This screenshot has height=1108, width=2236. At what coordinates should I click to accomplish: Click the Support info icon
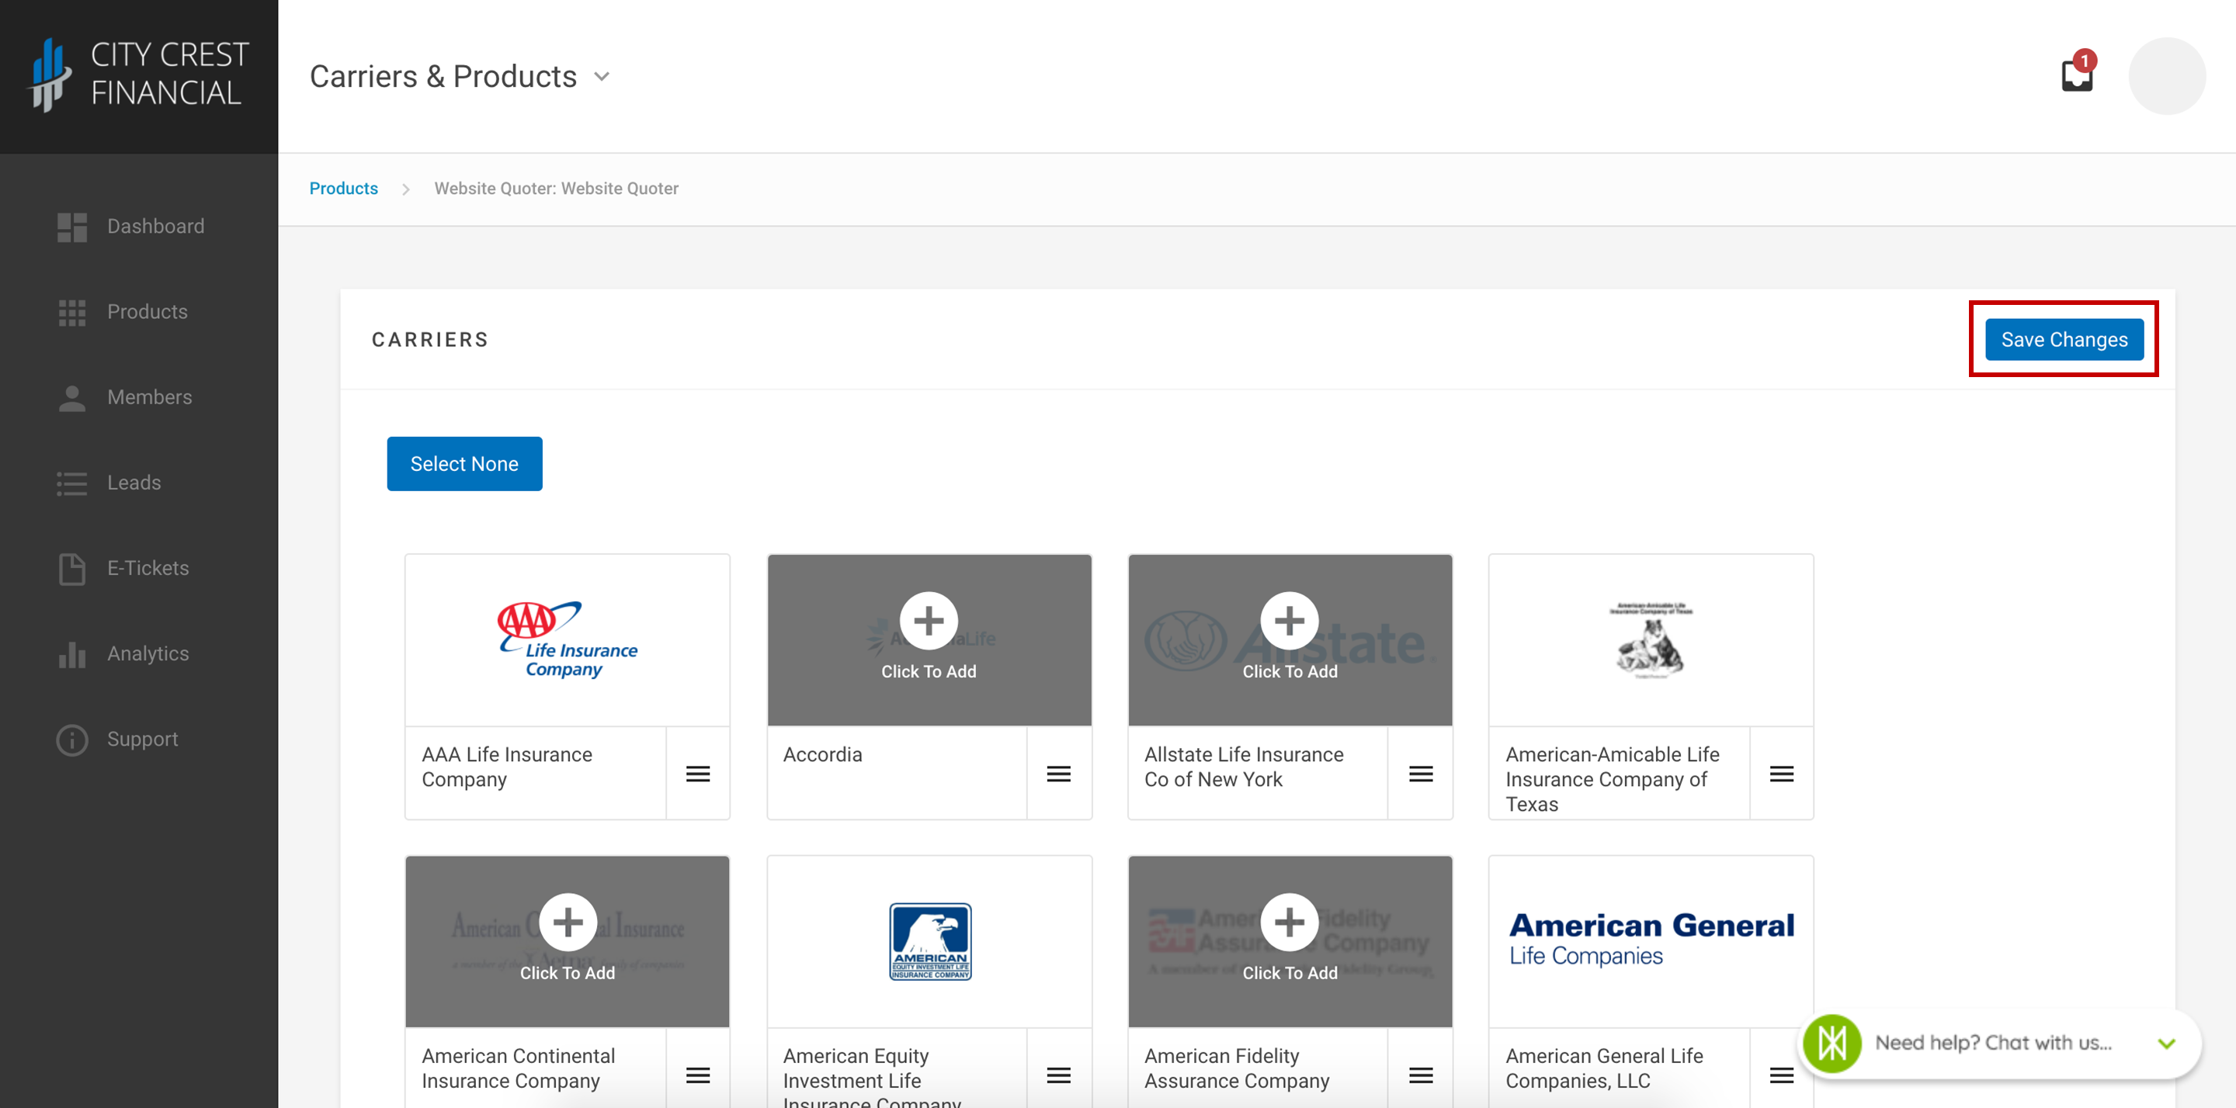[72, 739]
